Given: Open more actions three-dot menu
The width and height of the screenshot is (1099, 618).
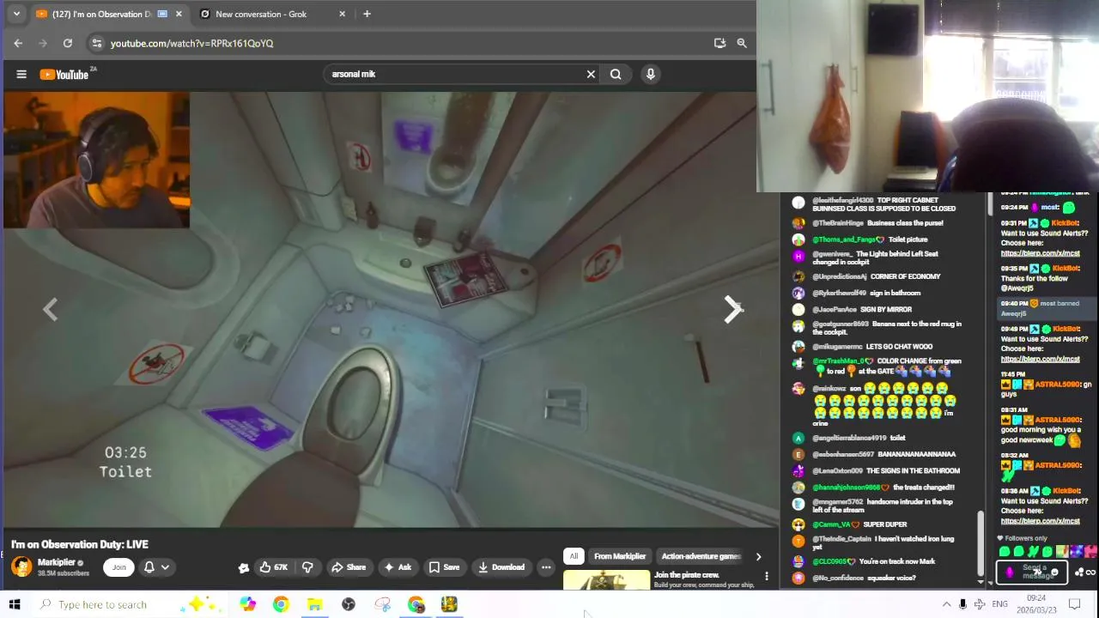Looking at the screenshot, I should click(546, 567).
